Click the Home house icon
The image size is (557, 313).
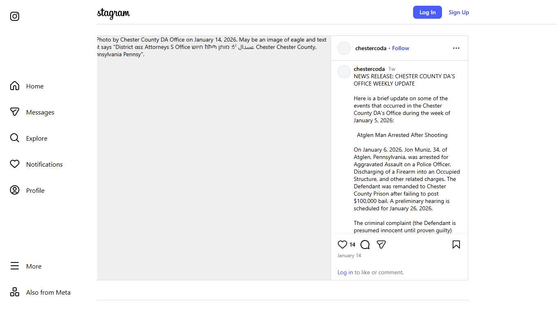[x=15, y=86]
